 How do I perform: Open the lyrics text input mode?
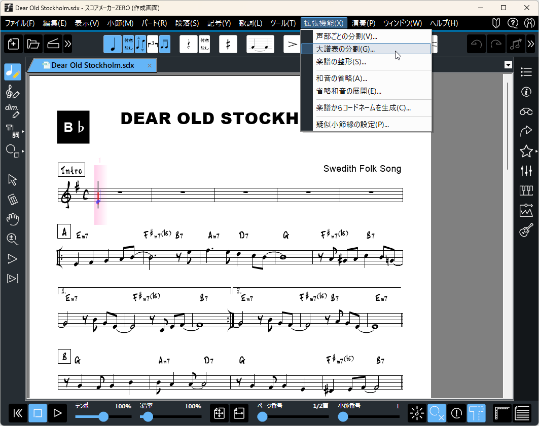(13, 131)
